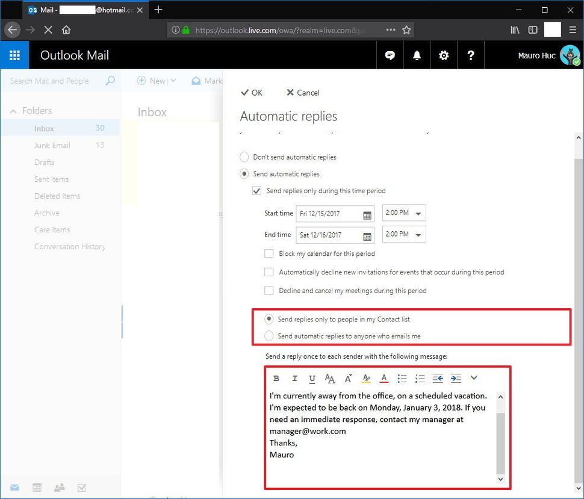Select replies to anyone who emails me
584x499 pixels.
click(269, 336)
